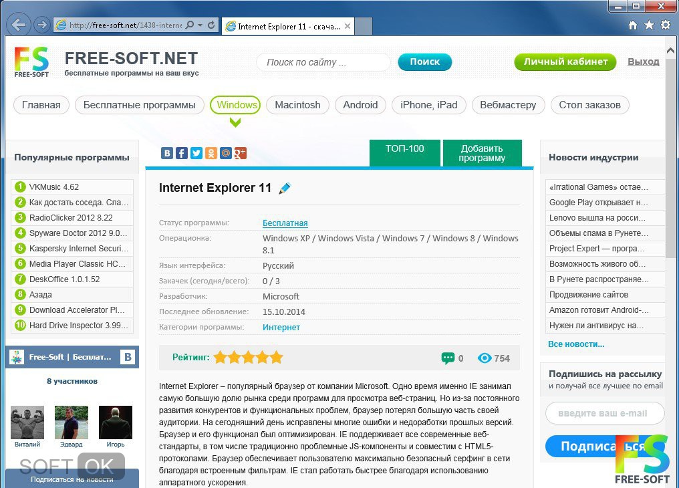Image resolution: width=679 pixels, height=488 pixels.
Task: Open 'Spyware Doctor 2012 9.0...' program link
Action: tap(78, 233)
